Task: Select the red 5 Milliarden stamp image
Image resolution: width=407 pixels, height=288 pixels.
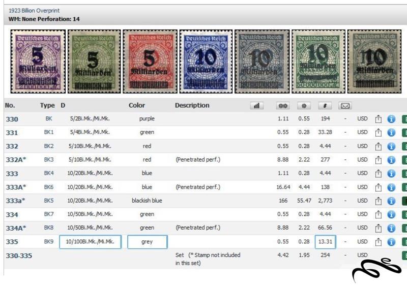Action: 150,61
